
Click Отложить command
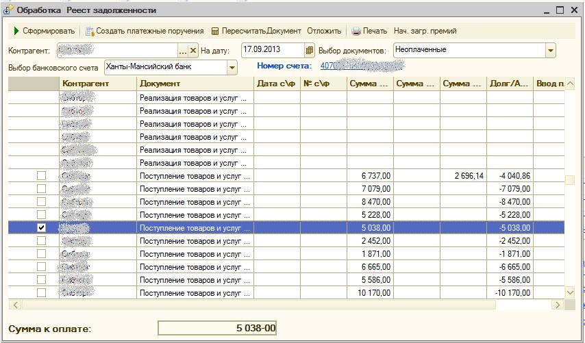[324, 31]
